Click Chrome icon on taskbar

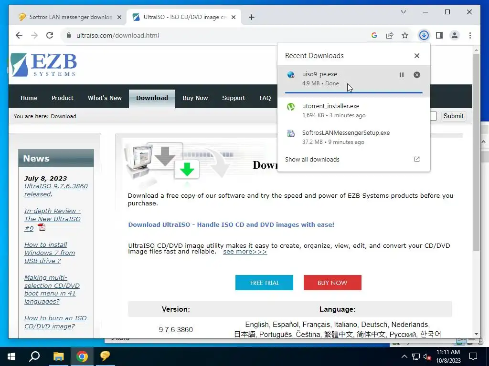tap(82, 356)
